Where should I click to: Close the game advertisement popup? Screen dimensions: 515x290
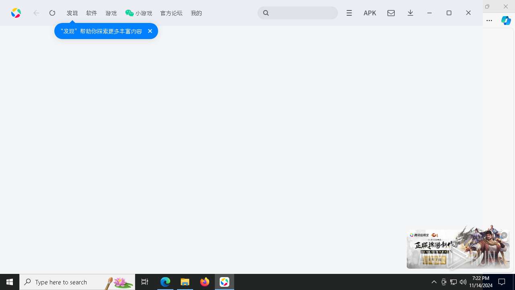point(504,235)
